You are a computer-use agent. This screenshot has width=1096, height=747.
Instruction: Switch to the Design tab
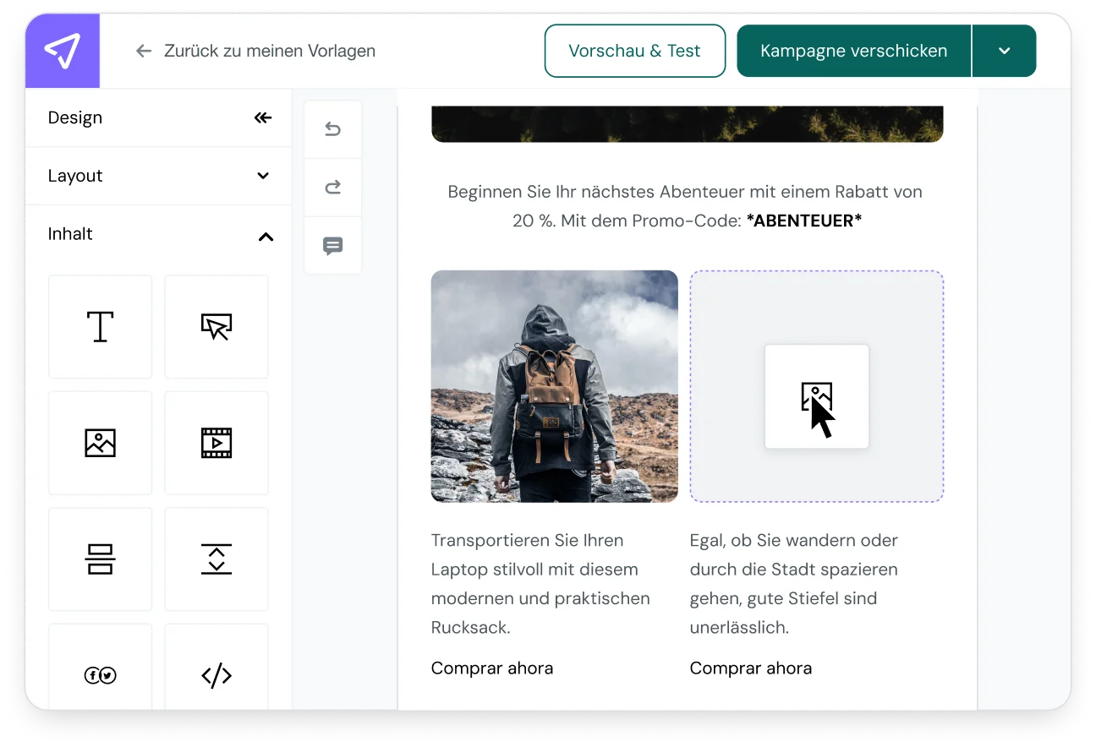pos(74,117)
